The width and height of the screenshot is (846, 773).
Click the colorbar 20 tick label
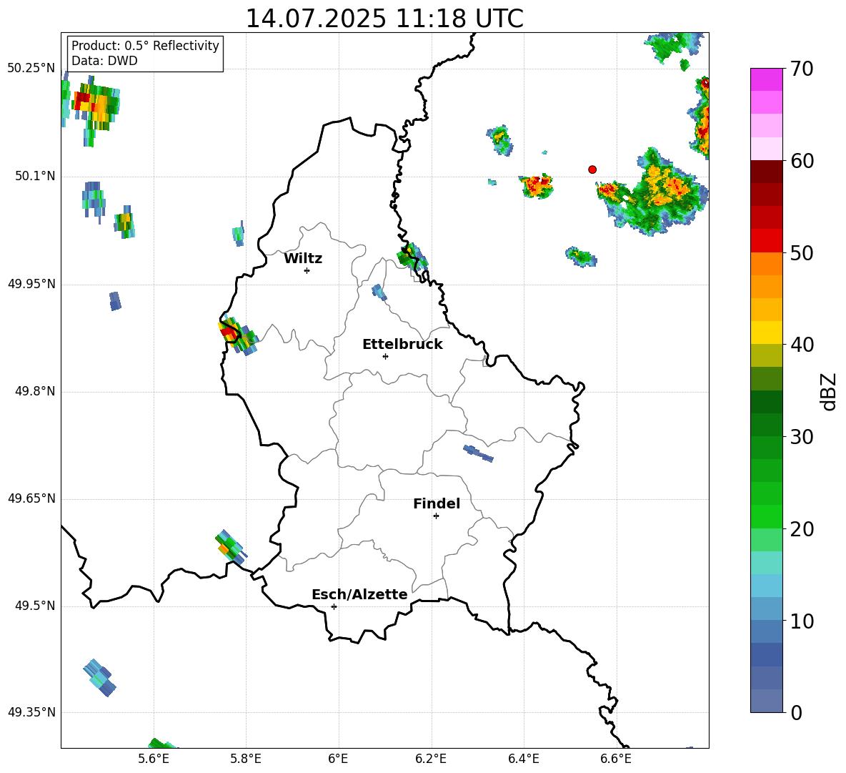click(802, 528)
